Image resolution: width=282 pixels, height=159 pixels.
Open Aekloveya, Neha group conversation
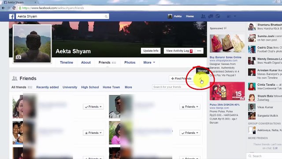coord(265,130)
